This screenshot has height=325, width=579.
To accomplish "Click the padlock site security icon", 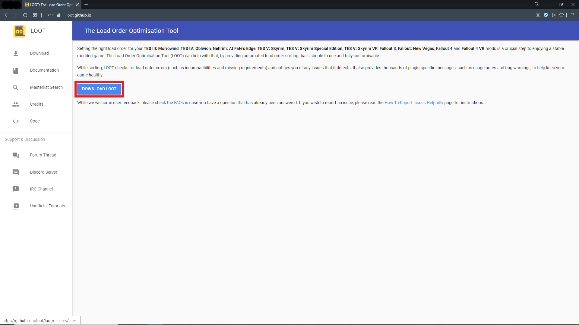I will 59,15.
